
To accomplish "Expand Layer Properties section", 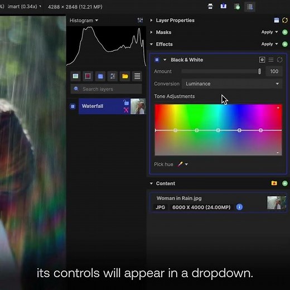I will 151,20.
